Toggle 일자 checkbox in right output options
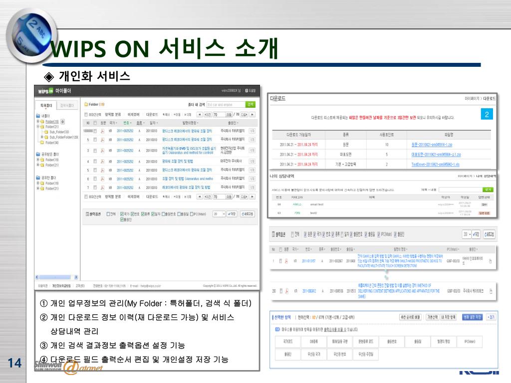Screen dimensions: 511x383 pyautogui.click(x=342, y=234)
